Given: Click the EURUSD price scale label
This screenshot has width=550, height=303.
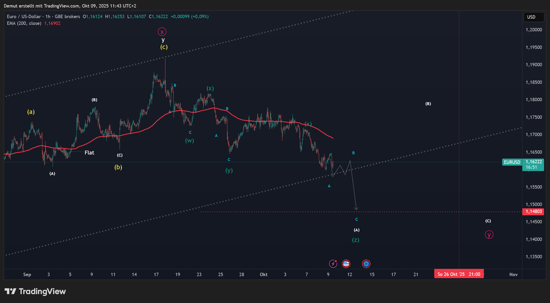Looking at the screenshot, I should (512, 162).
